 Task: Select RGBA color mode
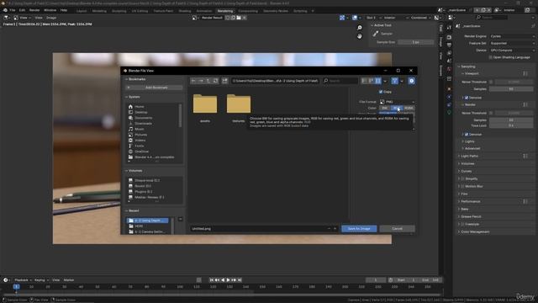tap(409, 108)
